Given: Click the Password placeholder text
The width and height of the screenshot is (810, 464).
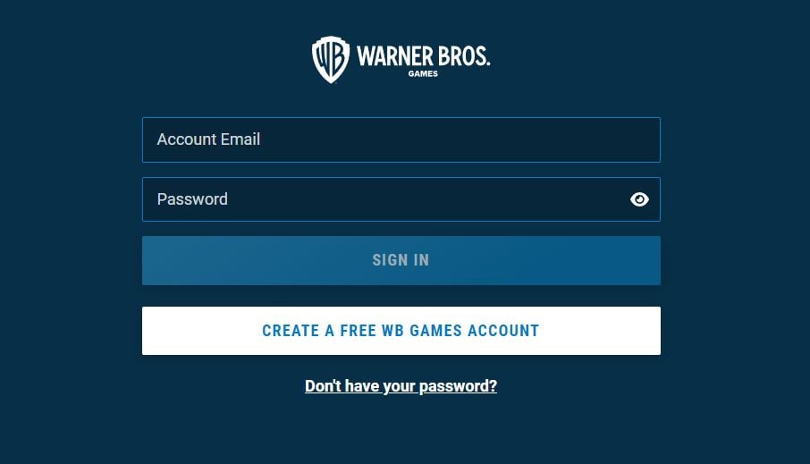Looking at the screenshot, I should click(192, 199).
